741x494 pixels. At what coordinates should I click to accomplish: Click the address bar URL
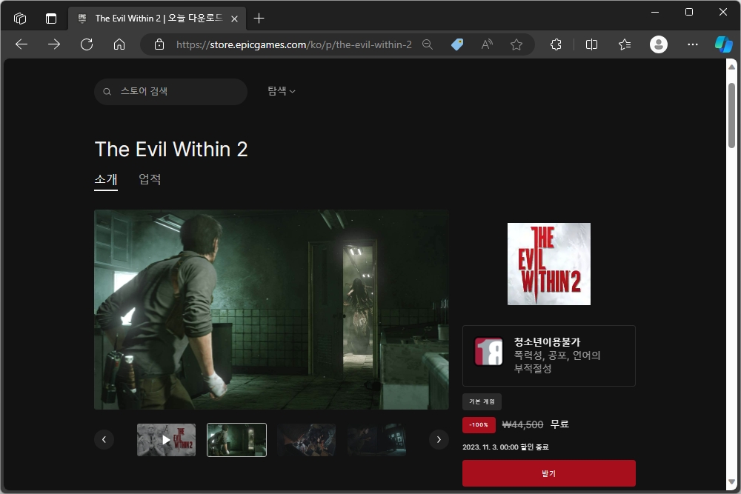[293, 44]
